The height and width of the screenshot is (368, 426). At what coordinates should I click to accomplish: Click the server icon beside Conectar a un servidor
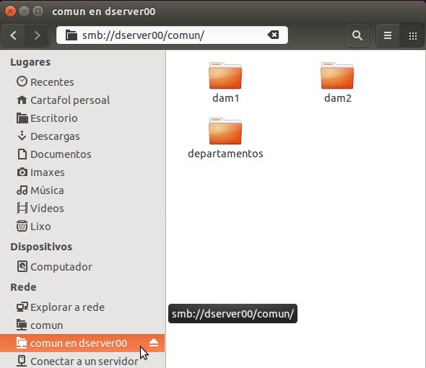[22, 361]
